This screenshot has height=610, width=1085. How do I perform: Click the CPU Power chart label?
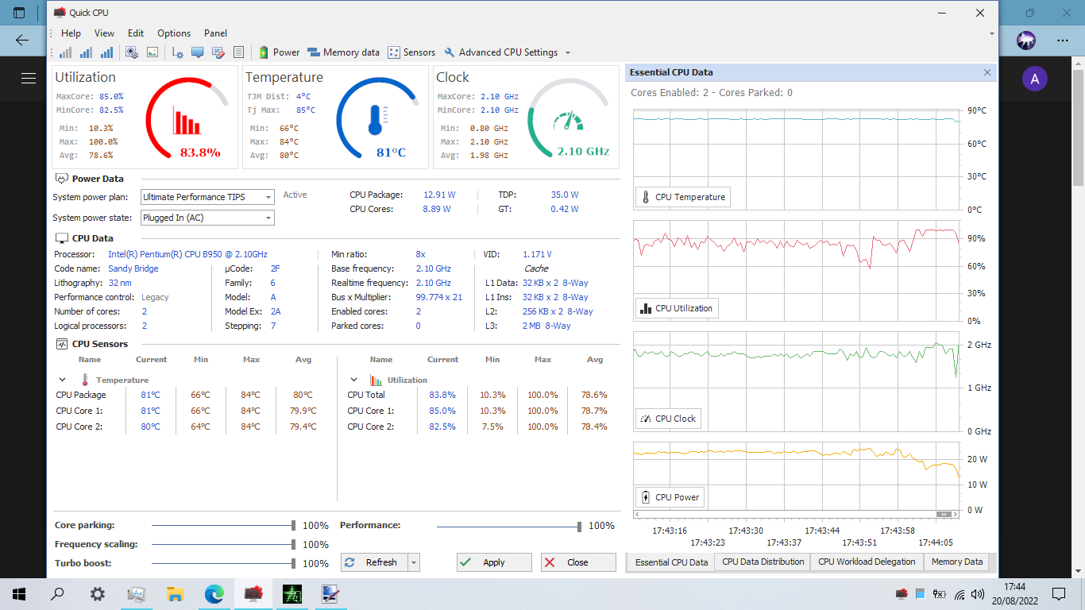[x=670, y=497]
